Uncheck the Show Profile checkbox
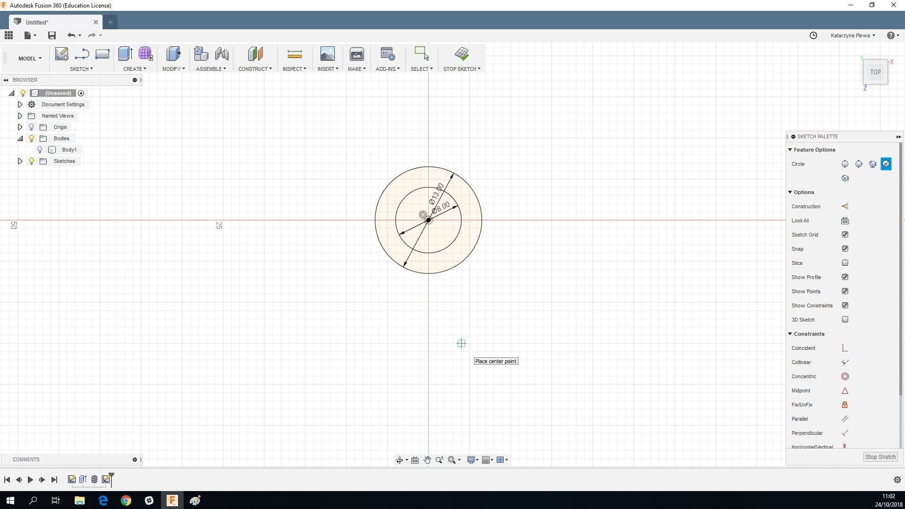905x509 pixels. [845, 277]
